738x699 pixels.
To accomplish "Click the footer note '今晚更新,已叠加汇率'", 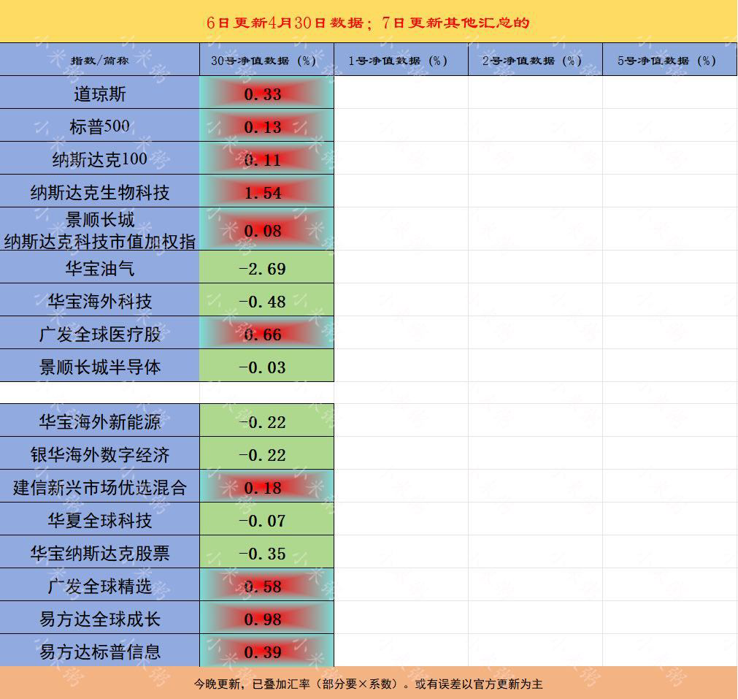I will [x=252, y=684].
